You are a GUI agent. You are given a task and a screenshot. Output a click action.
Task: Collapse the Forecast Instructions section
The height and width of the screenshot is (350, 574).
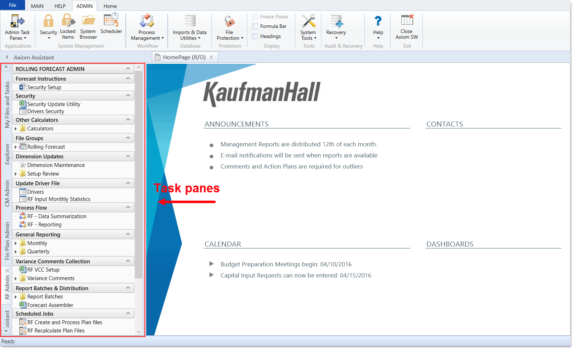pos(128,78)
